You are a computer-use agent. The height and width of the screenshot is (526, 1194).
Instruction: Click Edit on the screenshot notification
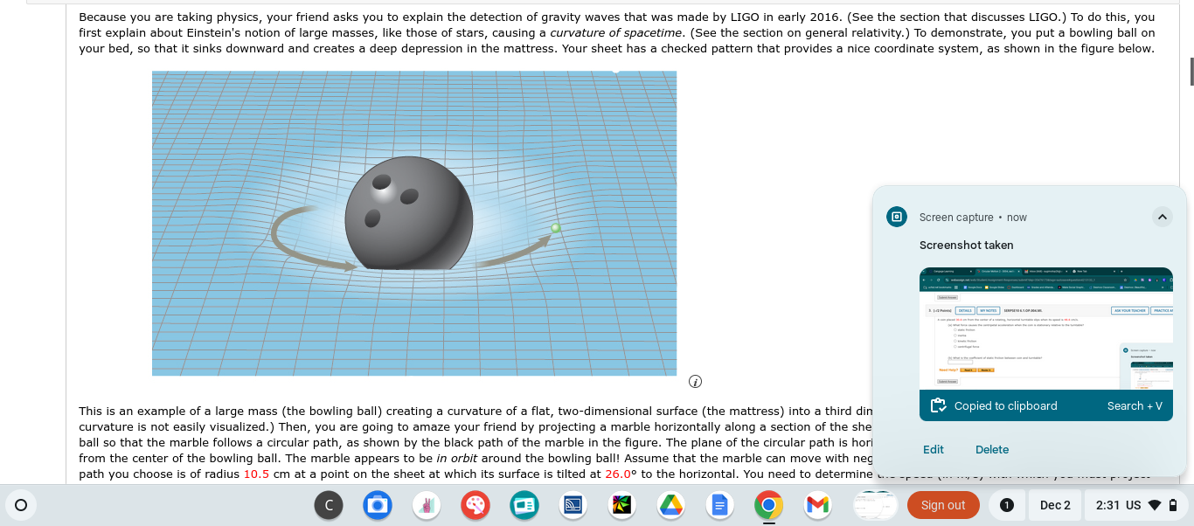pyautogui.click(x=934, y=449)
